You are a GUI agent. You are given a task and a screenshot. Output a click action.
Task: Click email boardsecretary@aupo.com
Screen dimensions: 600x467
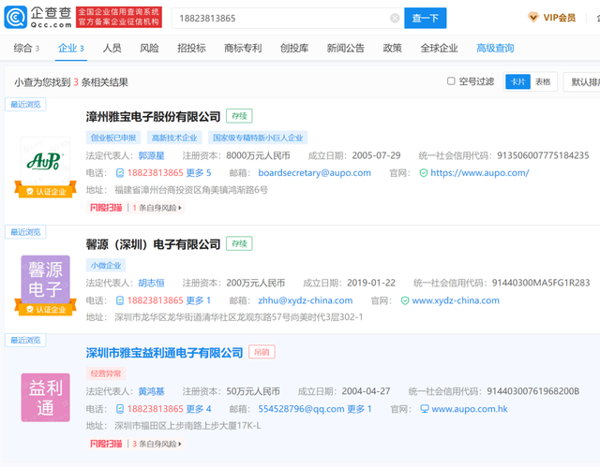point(315,173)
